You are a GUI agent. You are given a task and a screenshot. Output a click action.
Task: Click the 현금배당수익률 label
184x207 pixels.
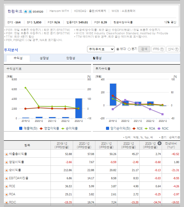(x=123, y=22)
